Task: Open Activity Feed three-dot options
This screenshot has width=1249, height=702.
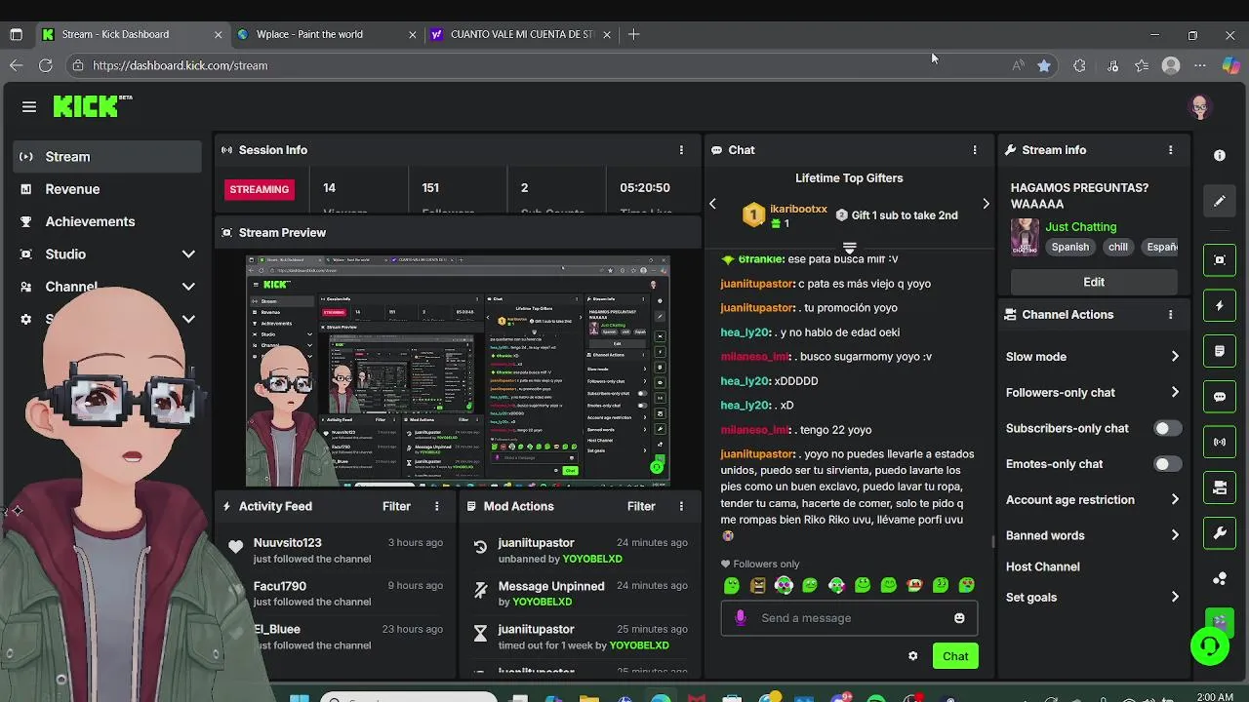Action: click(x=436, y=506)
